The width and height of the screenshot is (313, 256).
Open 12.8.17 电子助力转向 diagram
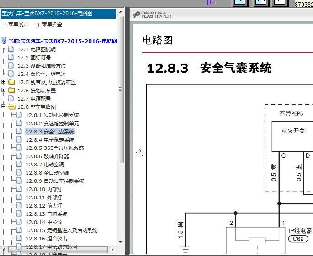coord(51,247)
